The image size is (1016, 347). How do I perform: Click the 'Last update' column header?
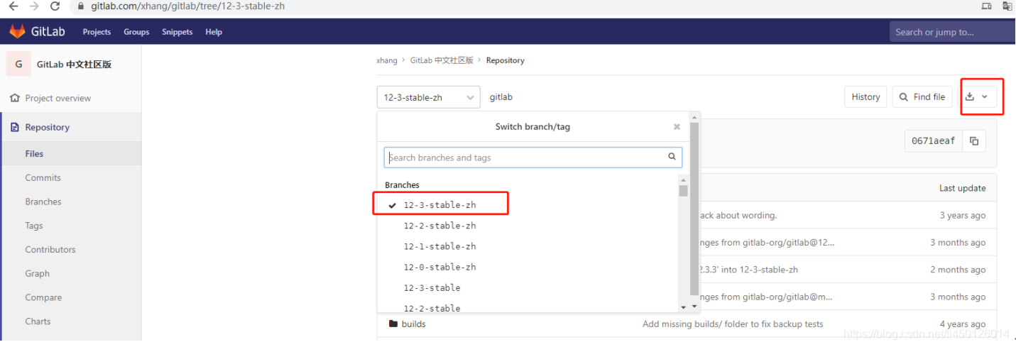pos(962,189)
